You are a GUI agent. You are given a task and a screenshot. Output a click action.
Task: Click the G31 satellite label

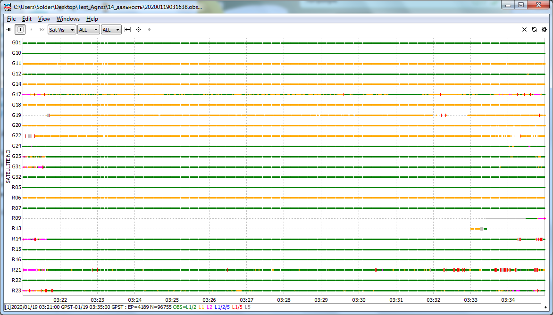[x=17, y=166]
